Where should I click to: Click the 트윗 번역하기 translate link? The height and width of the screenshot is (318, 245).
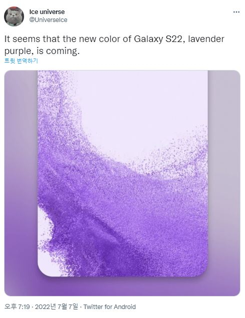pyautogui.click(x=21, y=60)
